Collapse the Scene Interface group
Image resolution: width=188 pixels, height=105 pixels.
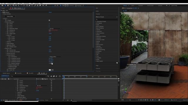(3, 14)
